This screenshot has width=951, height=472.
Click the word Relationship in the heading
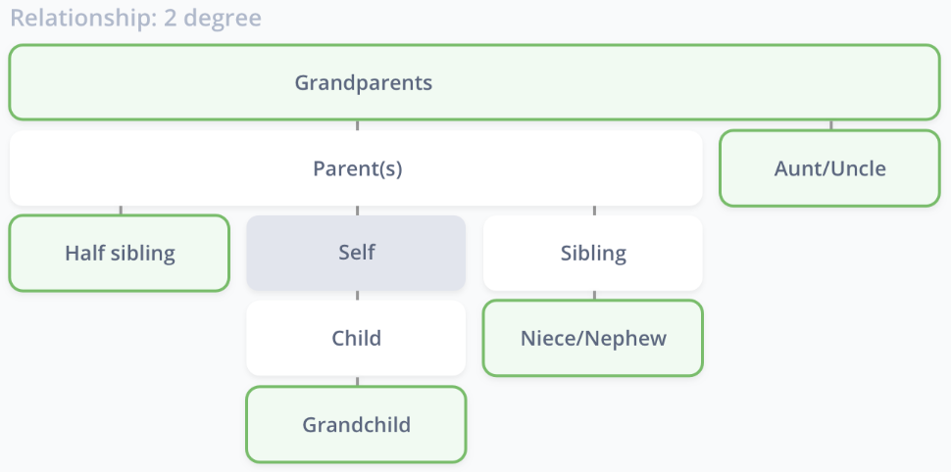(x=82, y=18)
